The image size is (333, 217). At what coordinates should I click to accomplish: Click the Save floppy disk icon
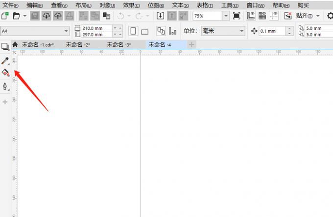pyautogui.click(x=35, y=16)
